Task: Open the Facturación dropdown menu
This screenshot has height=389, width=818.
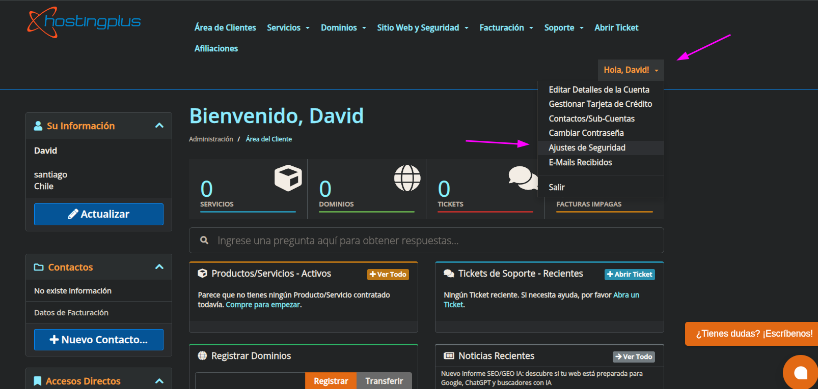Action: coord(506,27)
